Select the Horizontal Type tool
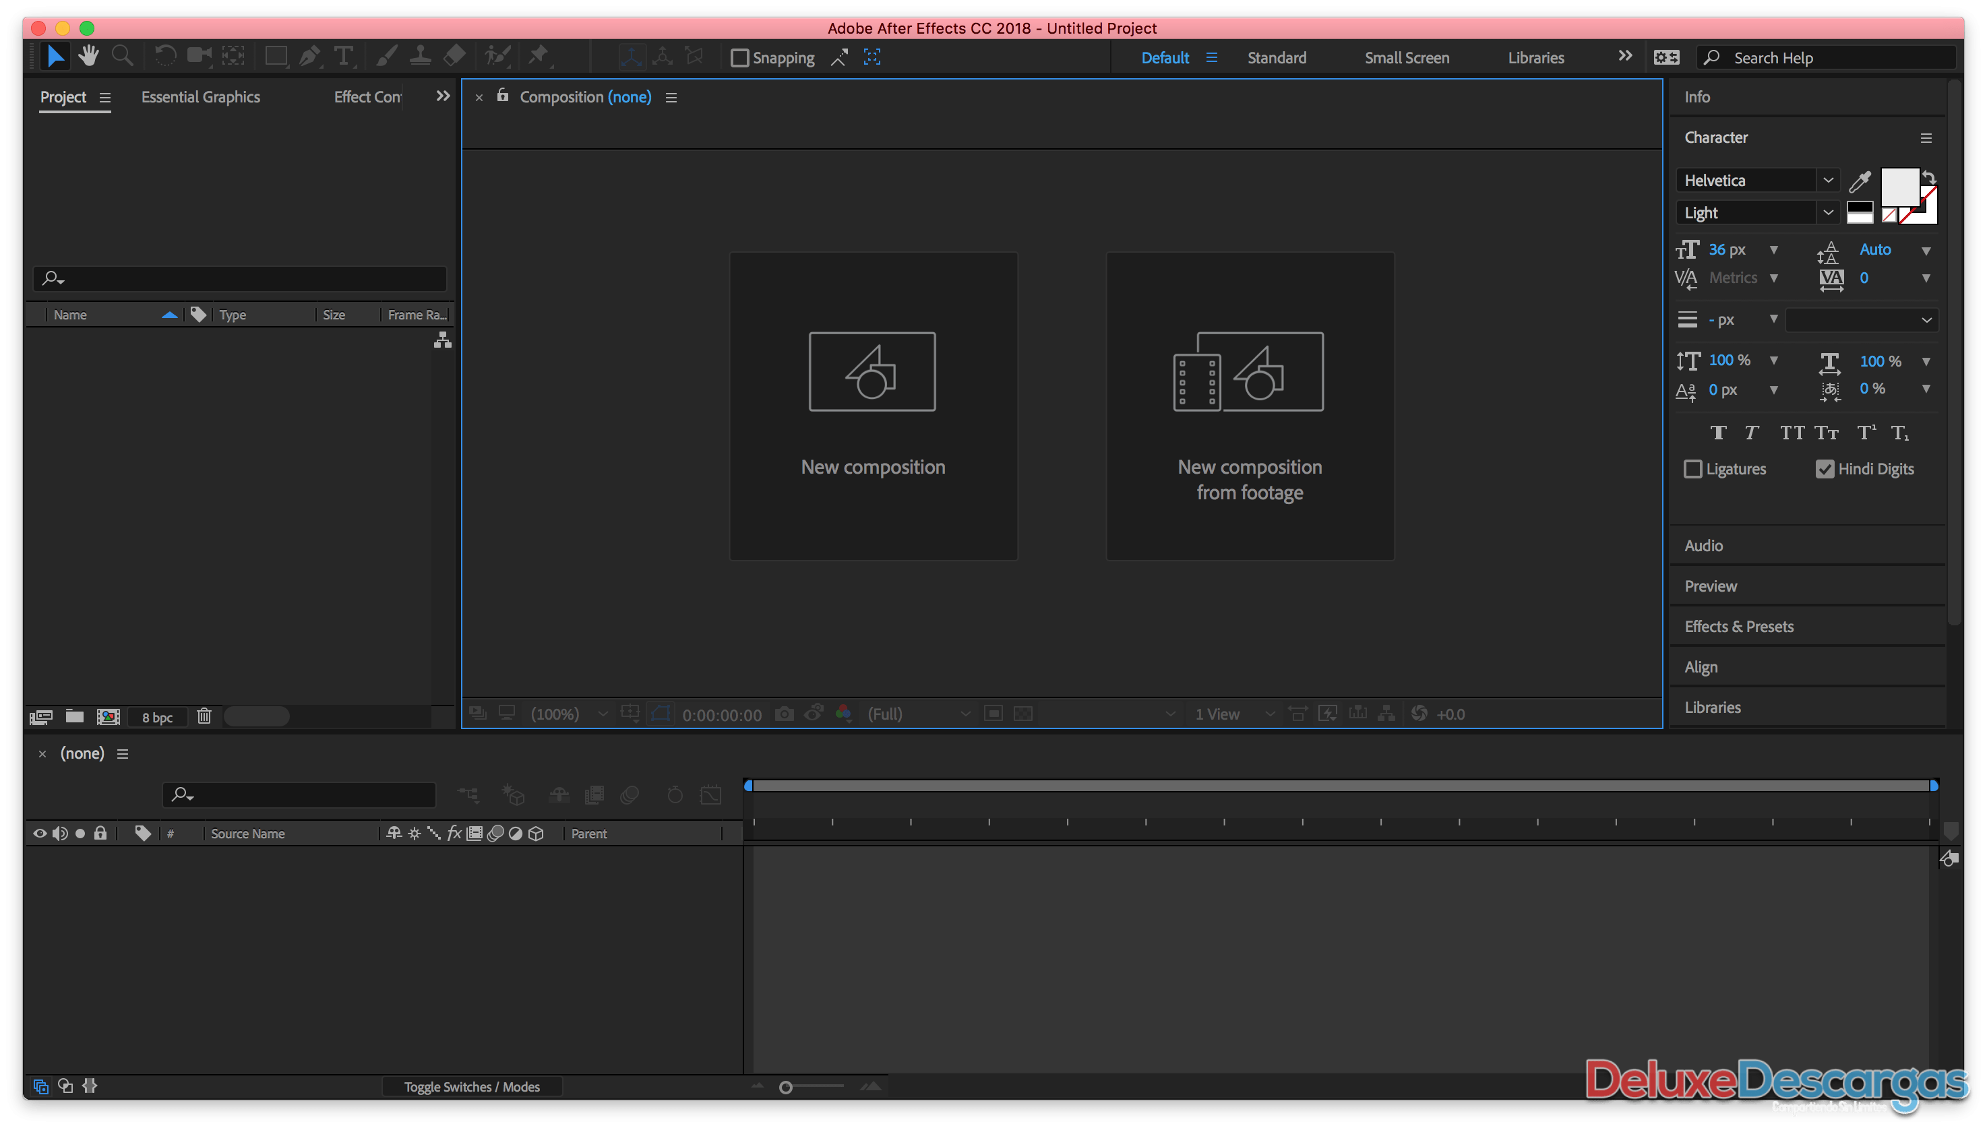The width and height of the screenshot is (1987, 1128). (x=343, y=56)
